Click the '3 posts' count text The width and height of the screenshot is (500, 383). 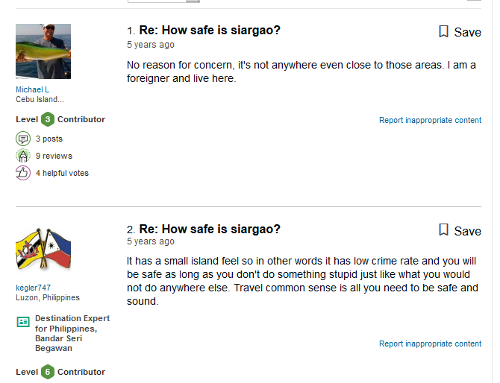click(49, 139)
